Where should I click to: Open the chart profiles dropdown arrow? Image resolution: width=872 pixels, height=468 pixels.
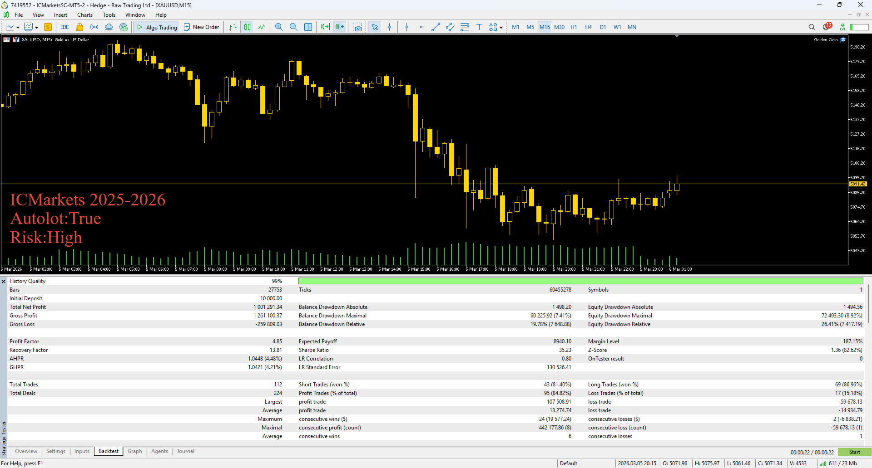[x=36, y=27]
